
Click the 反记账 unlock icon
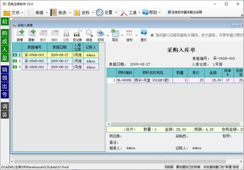(x=78, y=35)
